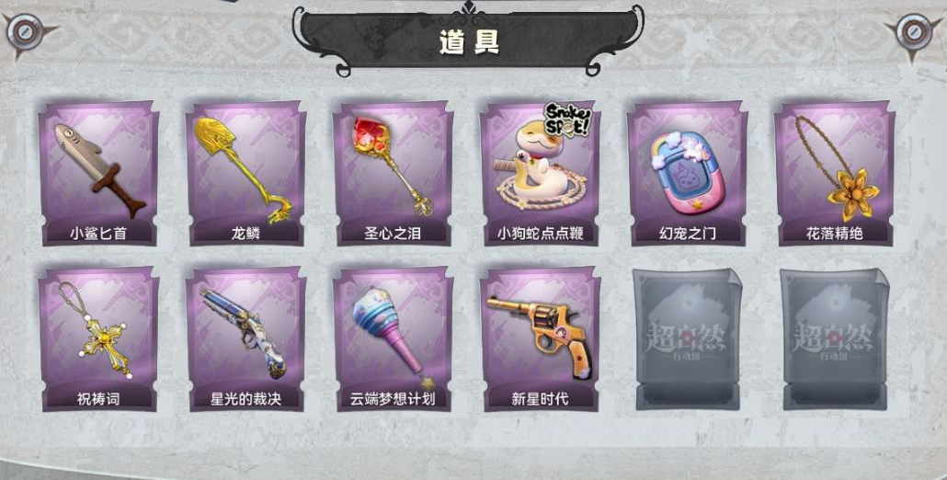The height and width of the screenshot is (480, 947).
Task: Click the second locked 超自然 gray card
Action: click(x=835, y=339)
